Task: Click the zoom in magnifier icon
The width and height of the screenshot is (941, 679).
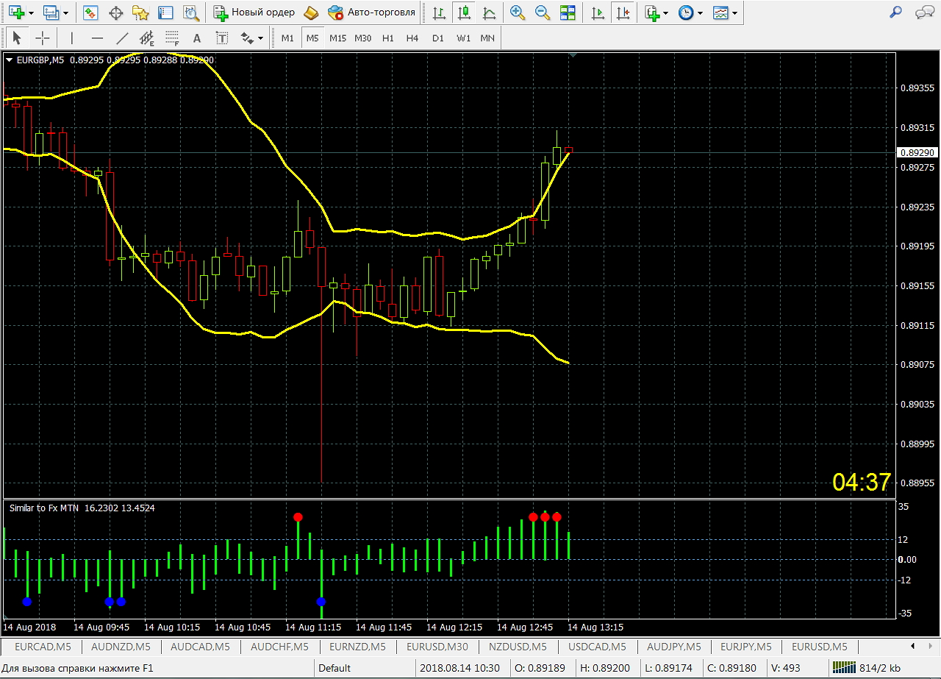Action: 518,13
